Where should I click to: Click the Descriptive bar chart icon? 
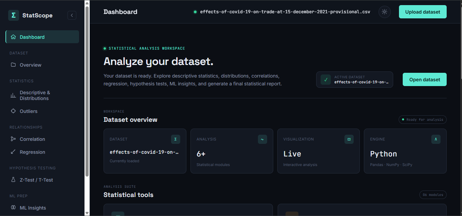[13, 96]
